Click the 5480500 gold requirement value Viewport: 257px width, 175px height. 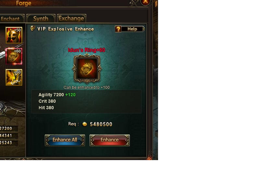101,124
